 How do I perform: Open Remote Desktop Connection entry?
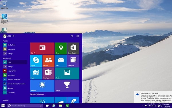point(15,84)
